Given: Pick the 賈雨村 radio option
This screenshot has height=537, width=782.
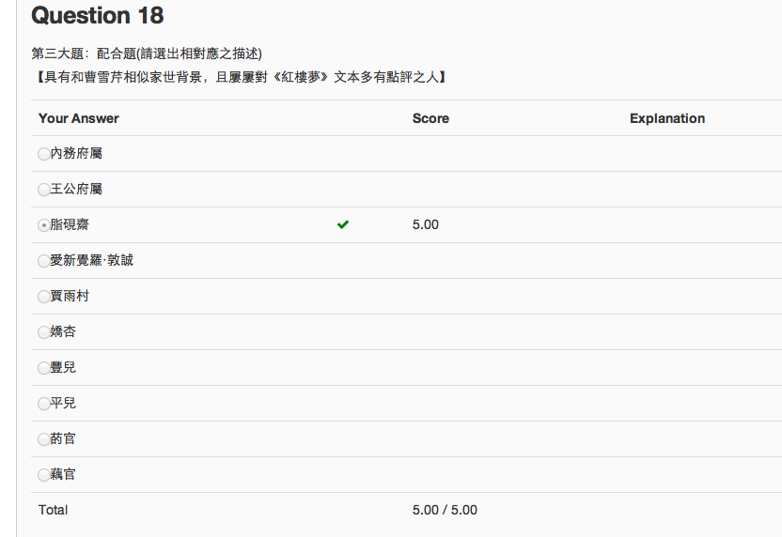Looking at the screenshot, I should tap(43, 297).
